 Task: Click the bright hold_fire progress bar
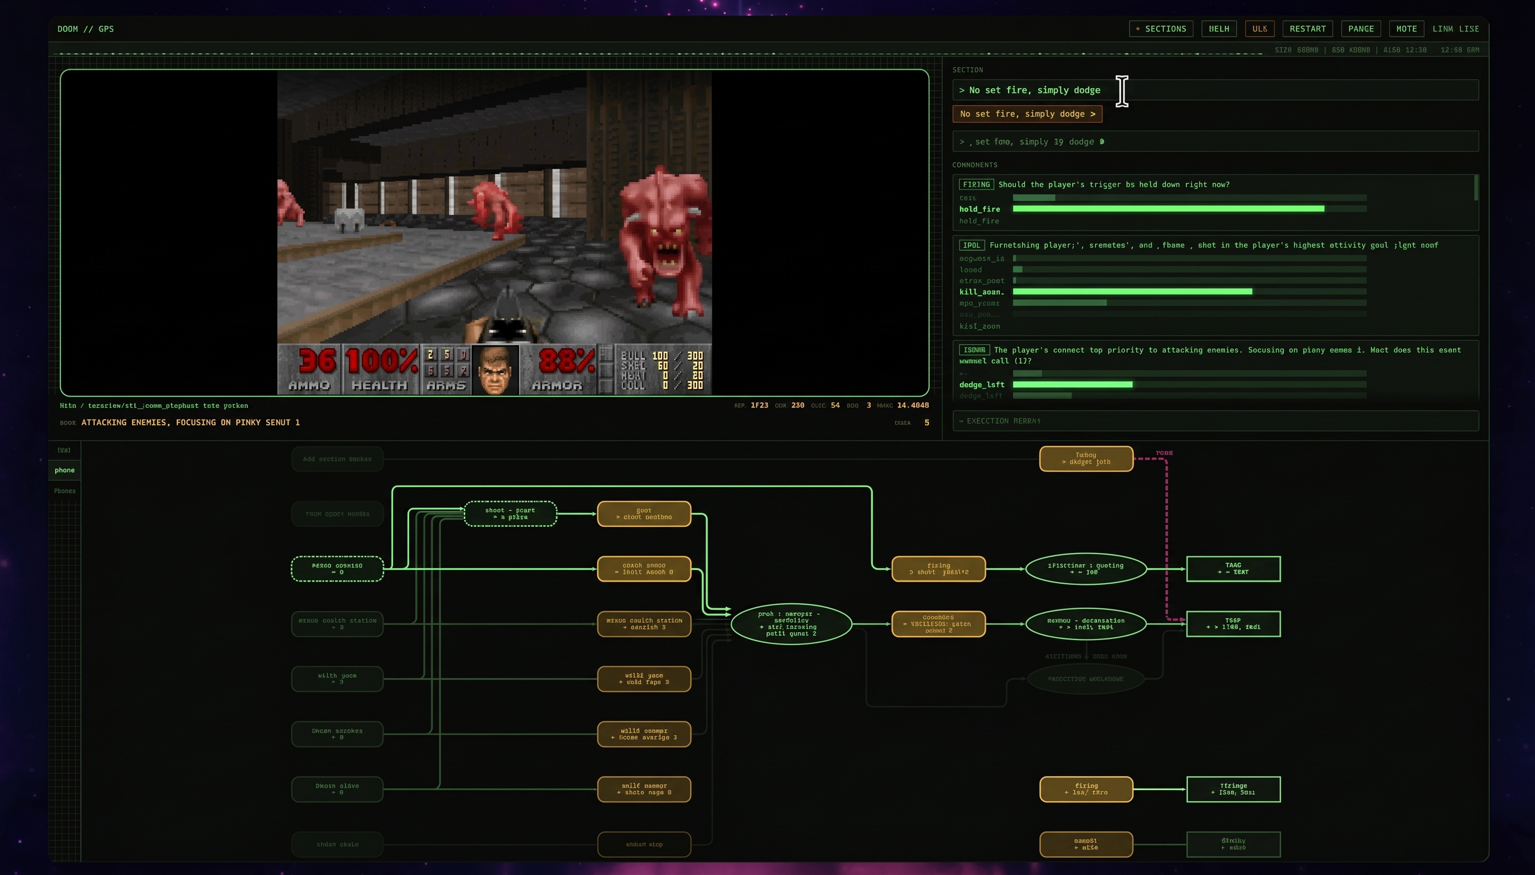[1168, 209]
